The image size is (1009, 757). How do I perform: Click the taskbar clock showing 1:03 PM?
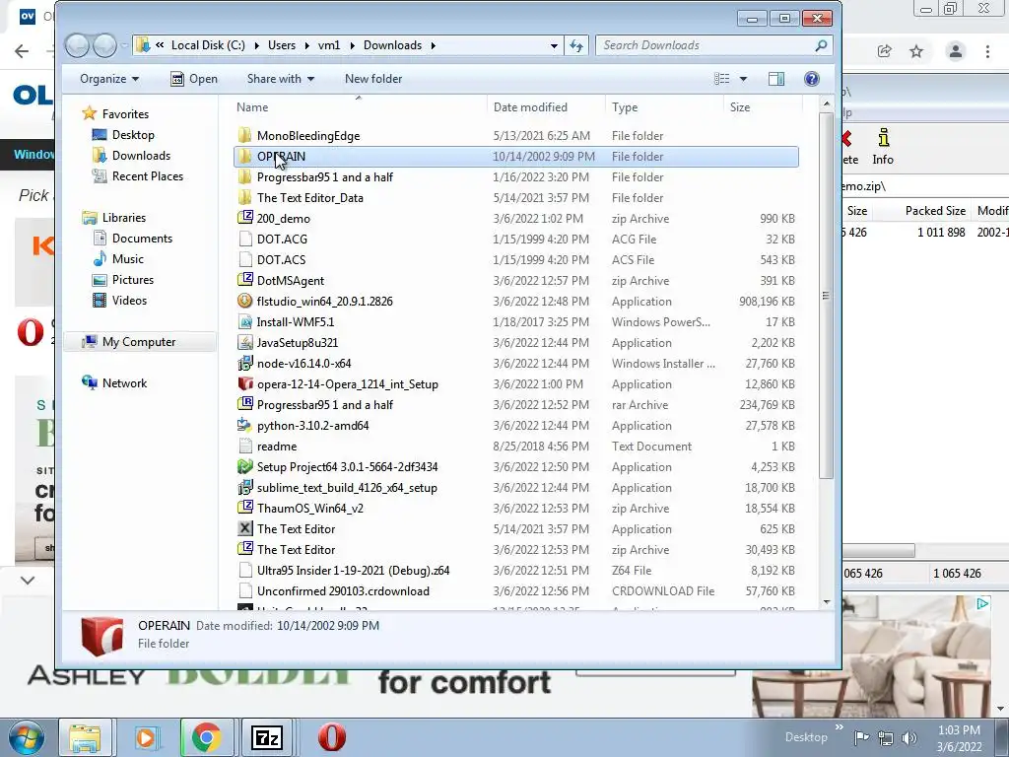[959, 738]
